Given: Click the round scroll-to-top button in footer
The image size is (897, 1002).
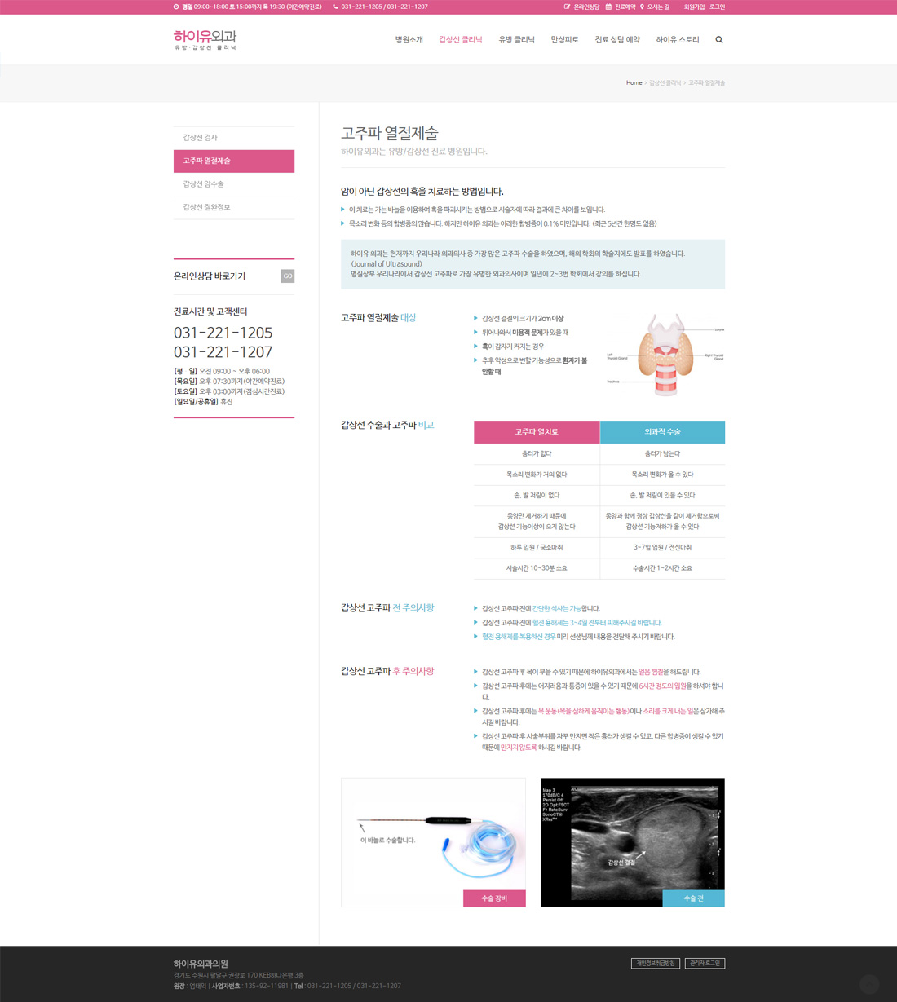Looking at the screenshot, I should pos(869,984).
